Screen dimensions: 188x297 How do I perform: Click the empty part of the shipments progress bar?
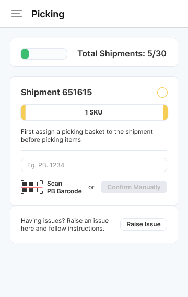coord(48,54)
